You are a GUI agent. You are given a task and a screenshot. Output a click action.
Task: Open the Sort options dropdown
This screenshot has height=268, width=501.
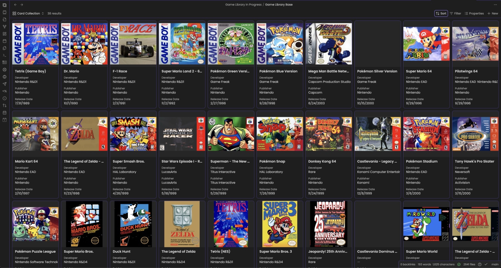click(x=441, y=13)
